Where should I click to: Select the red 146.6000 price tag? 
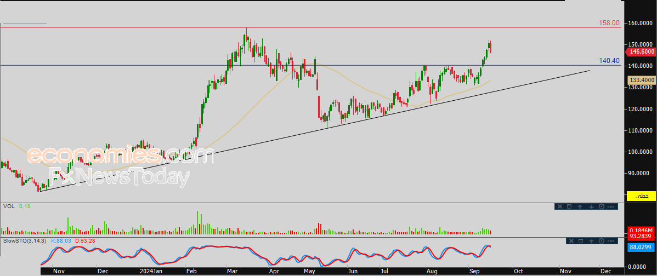pos(641,52)
